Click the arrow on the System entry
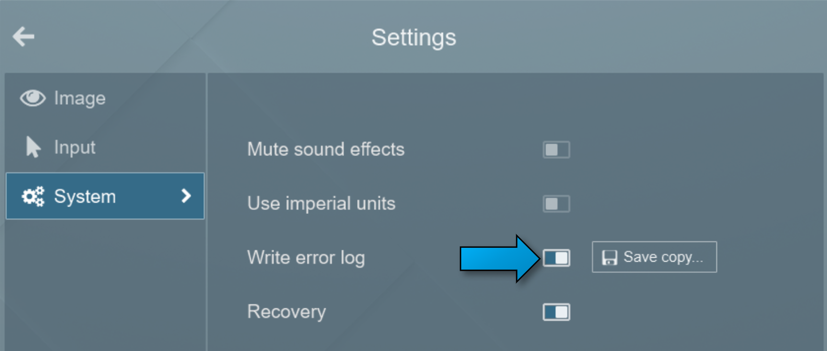The image size is (827, 351). coord(186,196)
